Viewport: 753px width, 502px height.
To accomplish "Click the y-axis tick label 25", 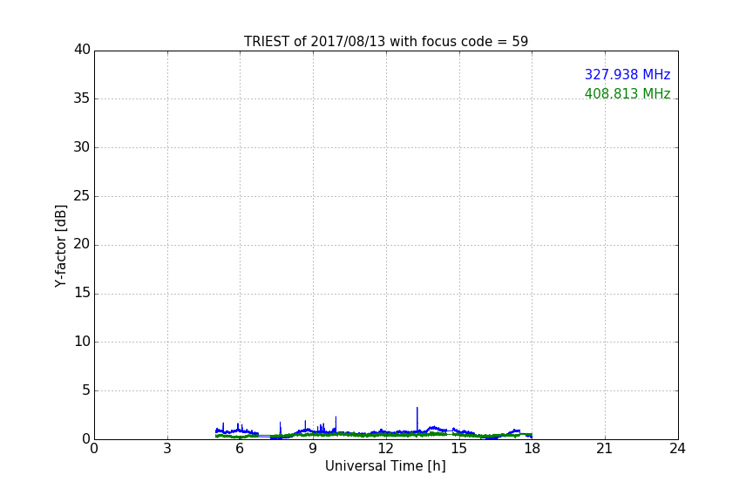I will [x=82, y=196].
